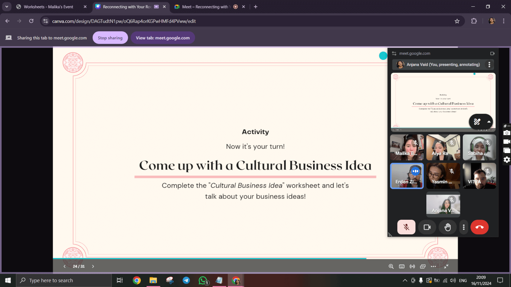The height and width of the screenshot is (287, 511).
Task: Close the Worksheets tab
Action: pos(85,7)
